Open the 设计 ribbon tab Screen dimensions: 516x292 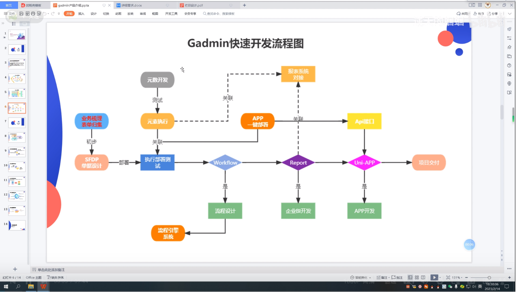(x=94, y=14)
